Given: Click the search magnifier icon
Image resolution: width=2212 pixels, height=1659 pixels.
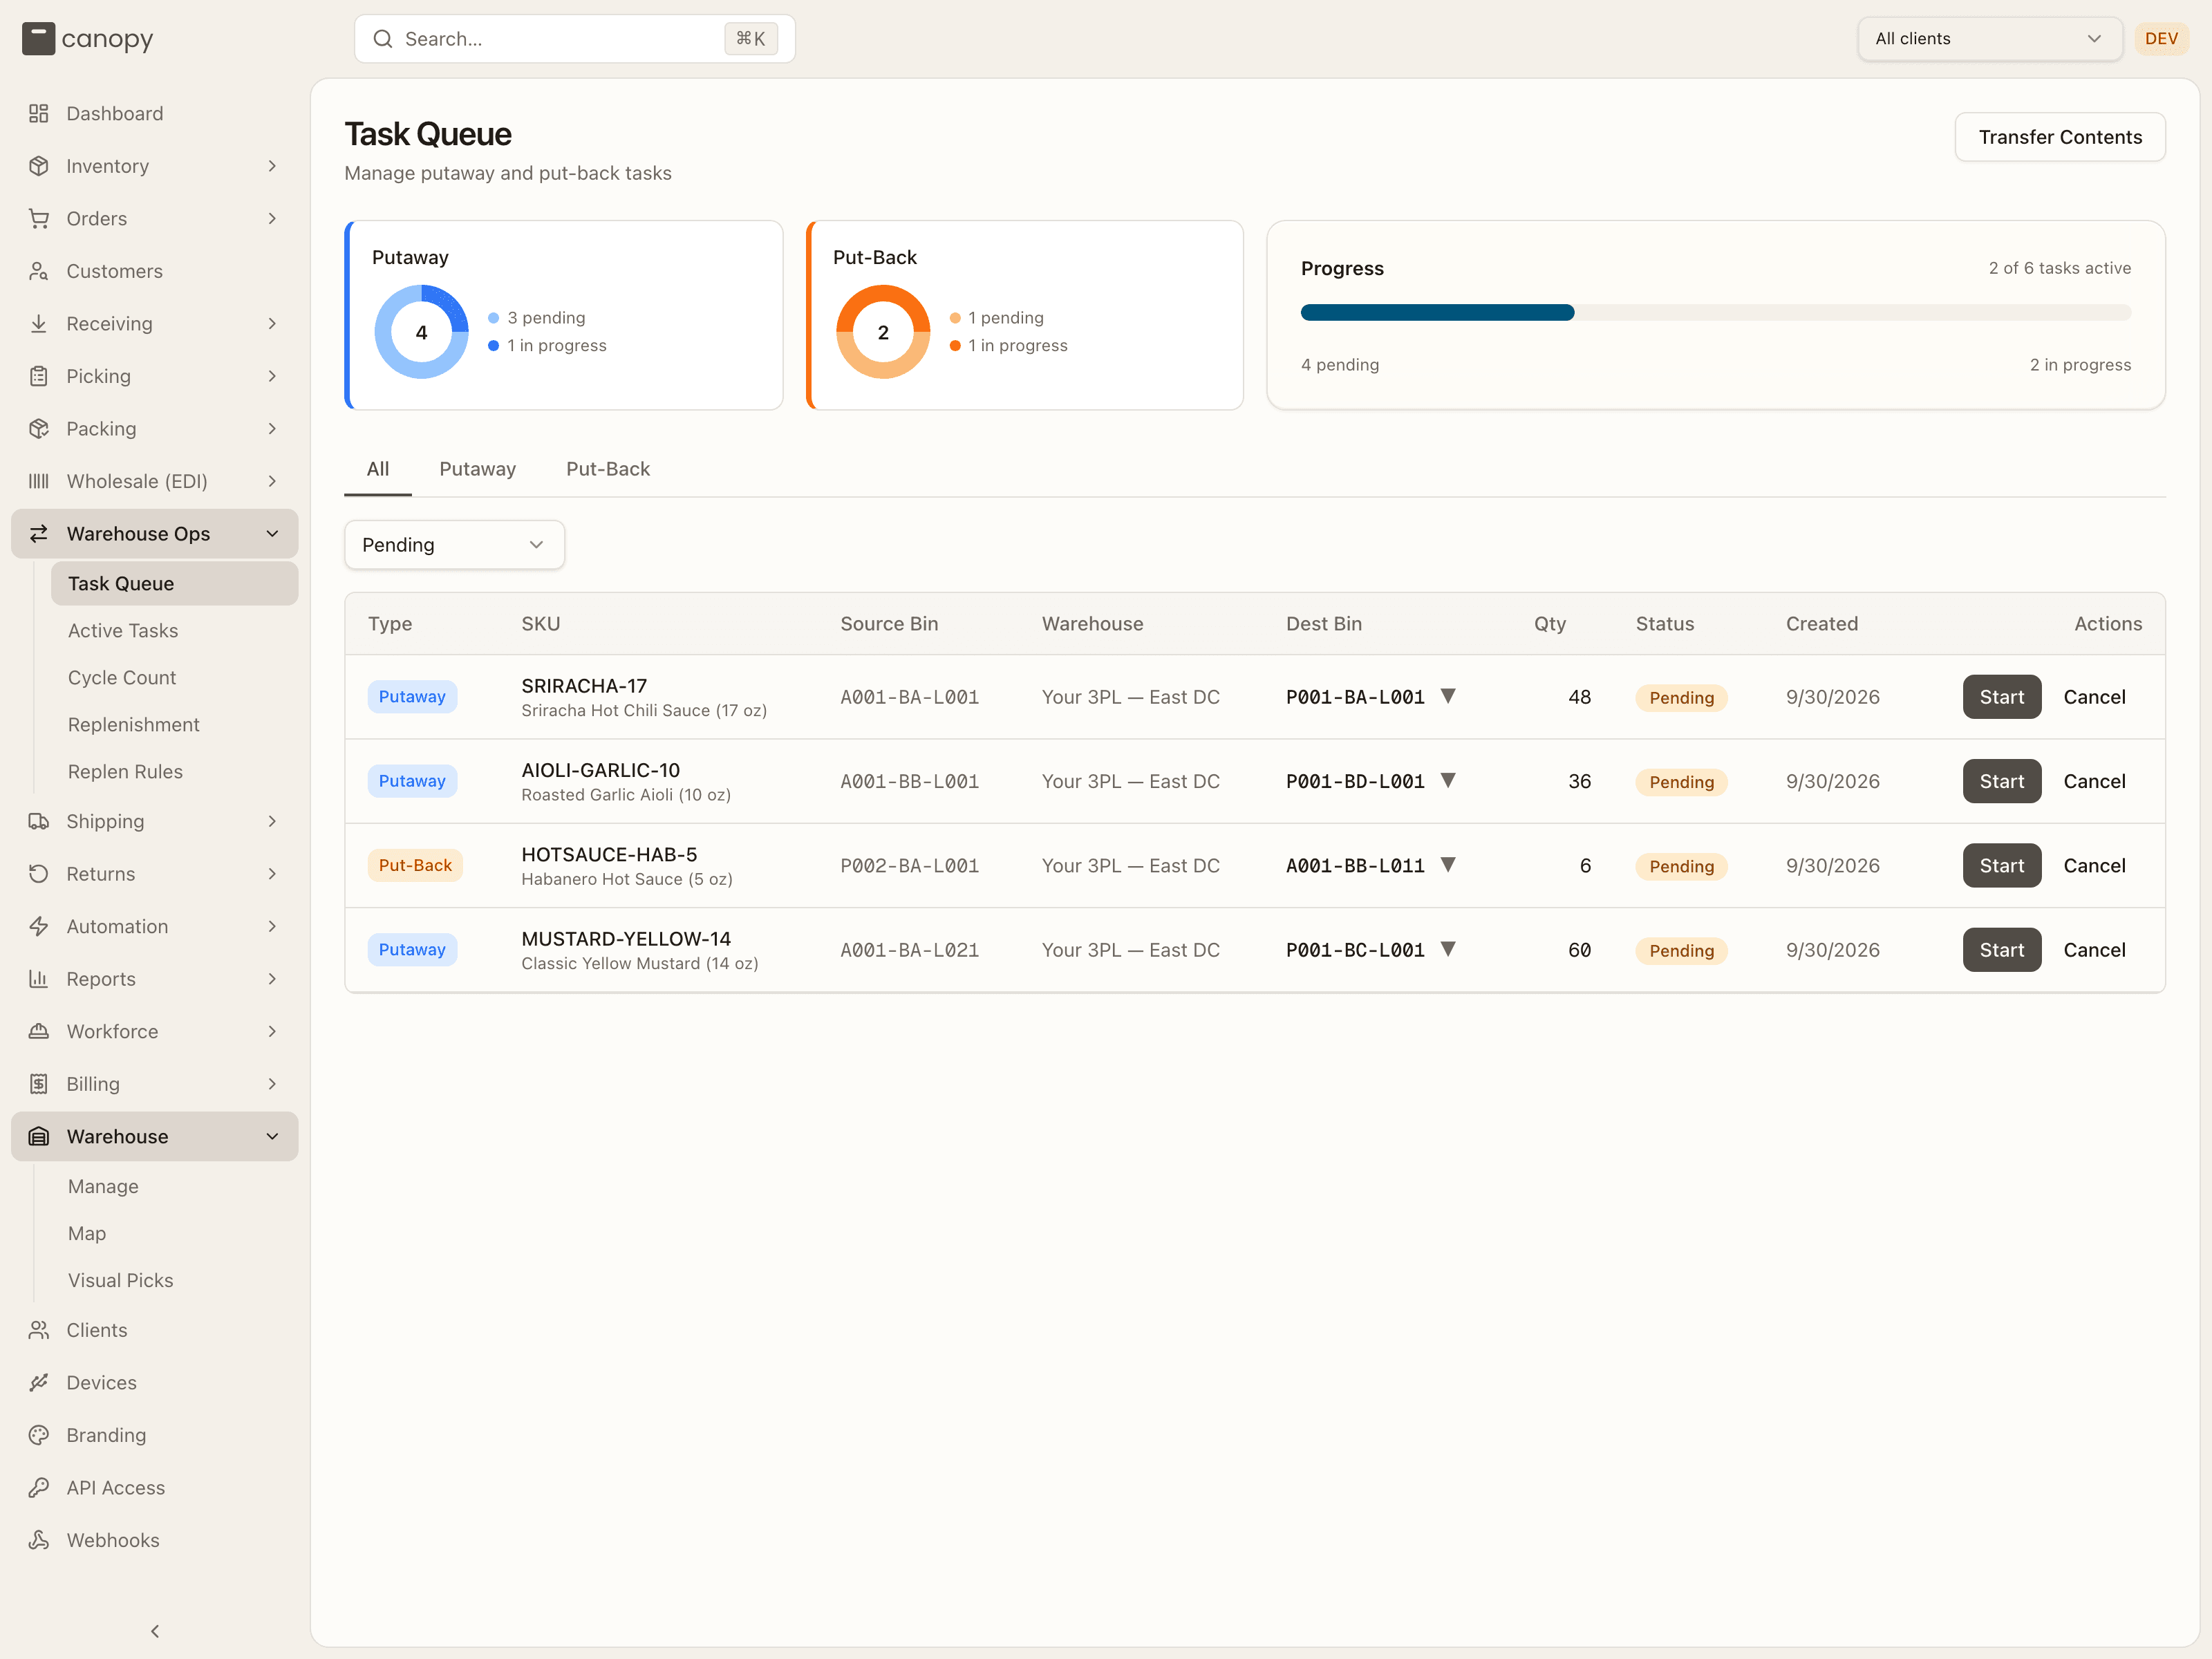Looking at the screenshot, I should pyautogui.click(x=382, y=39).
